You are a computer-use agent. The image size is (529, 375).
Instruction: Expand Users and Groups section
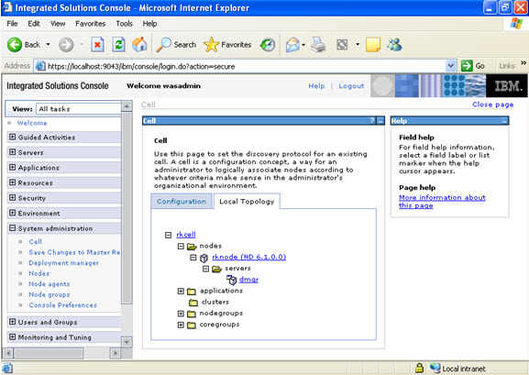13,321
